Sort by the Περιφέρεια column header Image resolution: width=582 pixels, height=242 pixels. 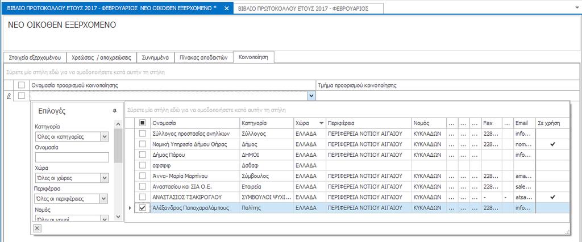pos(368,123)
